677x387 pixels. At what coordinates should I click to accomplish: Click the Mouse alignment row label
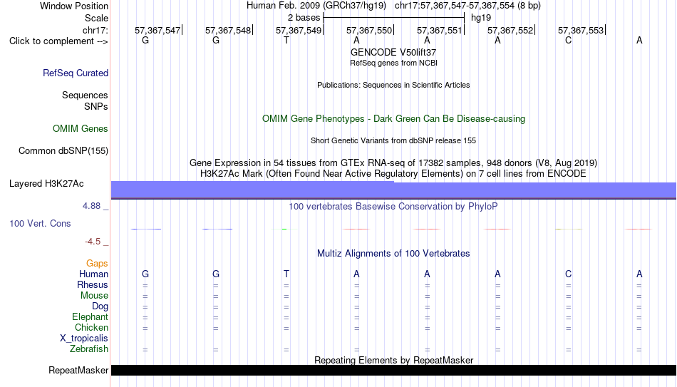coord(94,296)
